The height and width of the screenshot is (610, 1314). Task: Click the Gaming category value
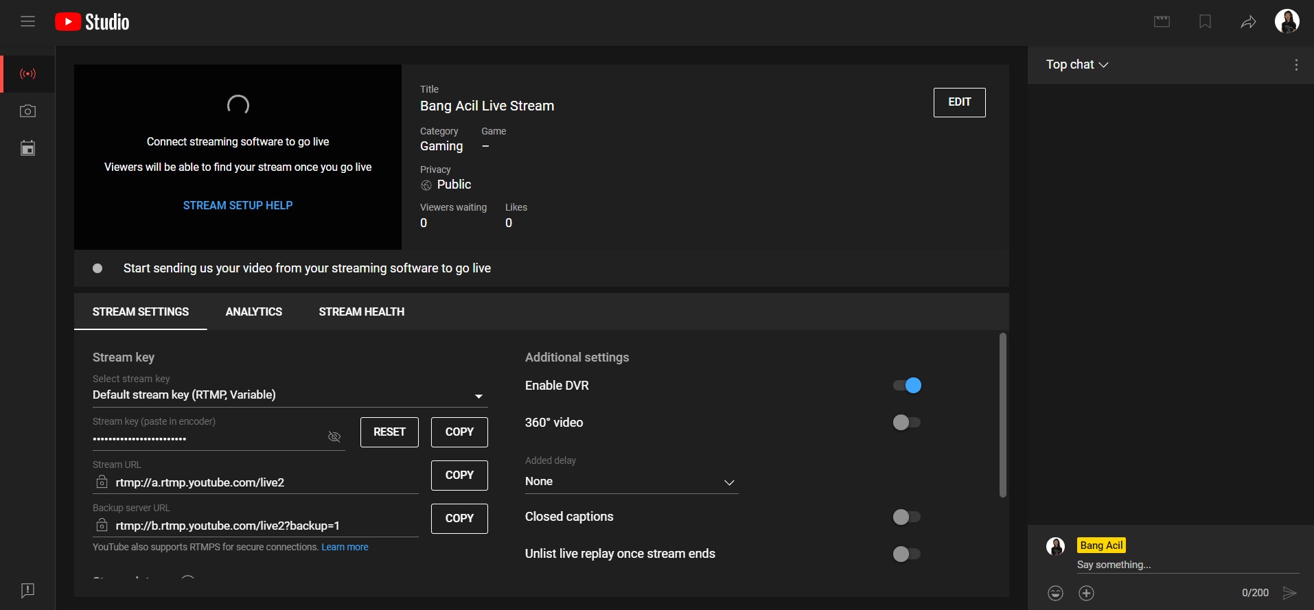click(441, 146)
